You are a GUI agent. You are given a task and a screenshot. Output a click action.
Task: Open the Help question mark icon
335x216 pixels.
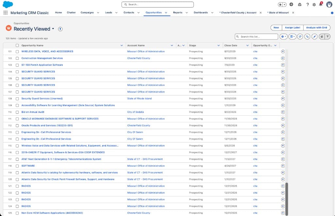[x=308, y=4]
